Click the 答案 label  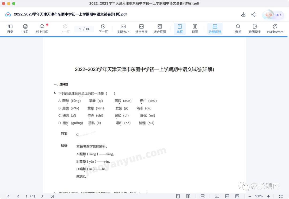click(64, 134)
